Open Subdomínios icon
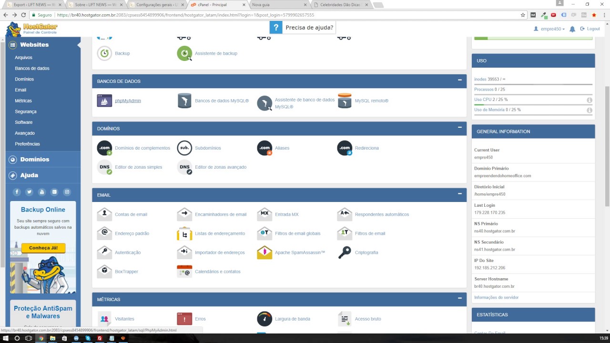This screenshot has height=343, width=610. (184, 148)
